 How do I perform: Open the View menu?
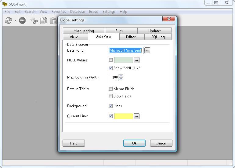43,12
